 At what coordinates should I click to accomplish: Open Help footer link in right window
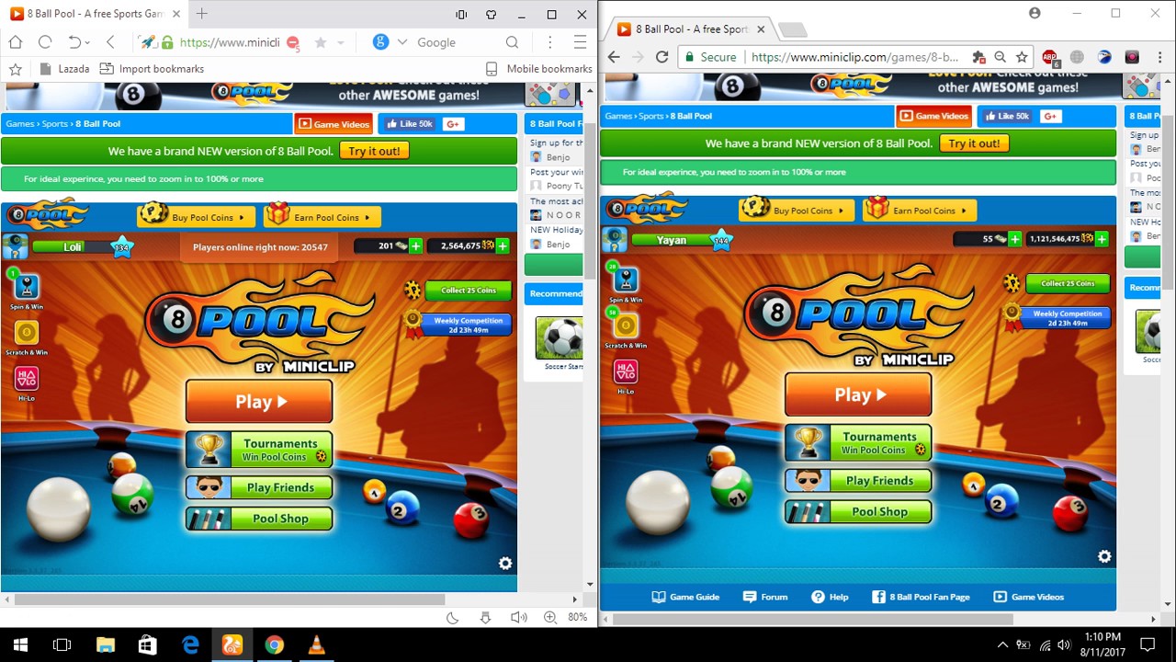tap(830, 597)
